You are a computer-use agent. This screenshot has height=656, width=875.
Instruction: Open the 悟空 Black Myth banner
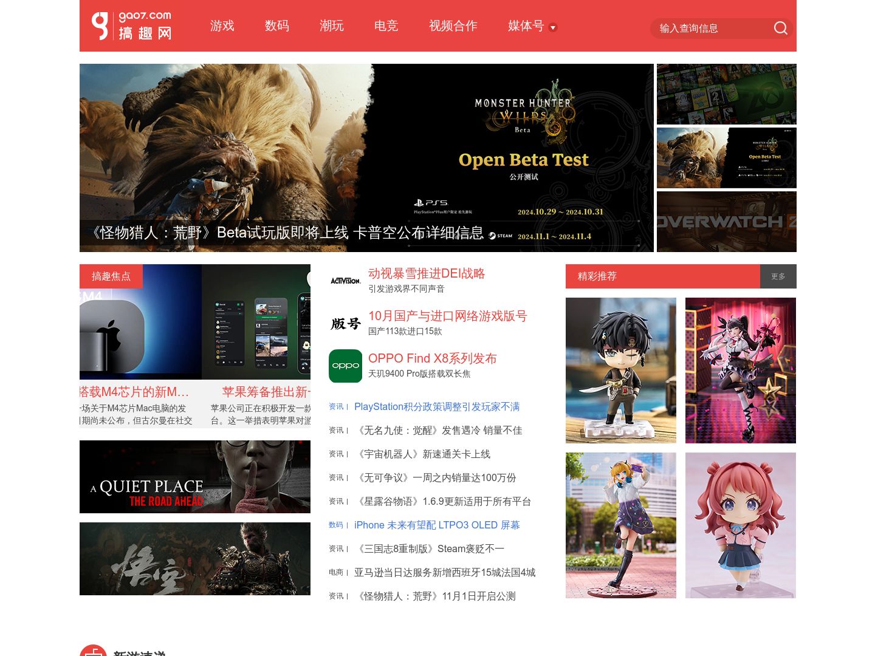pyautogui.click(x=195, y=559)
